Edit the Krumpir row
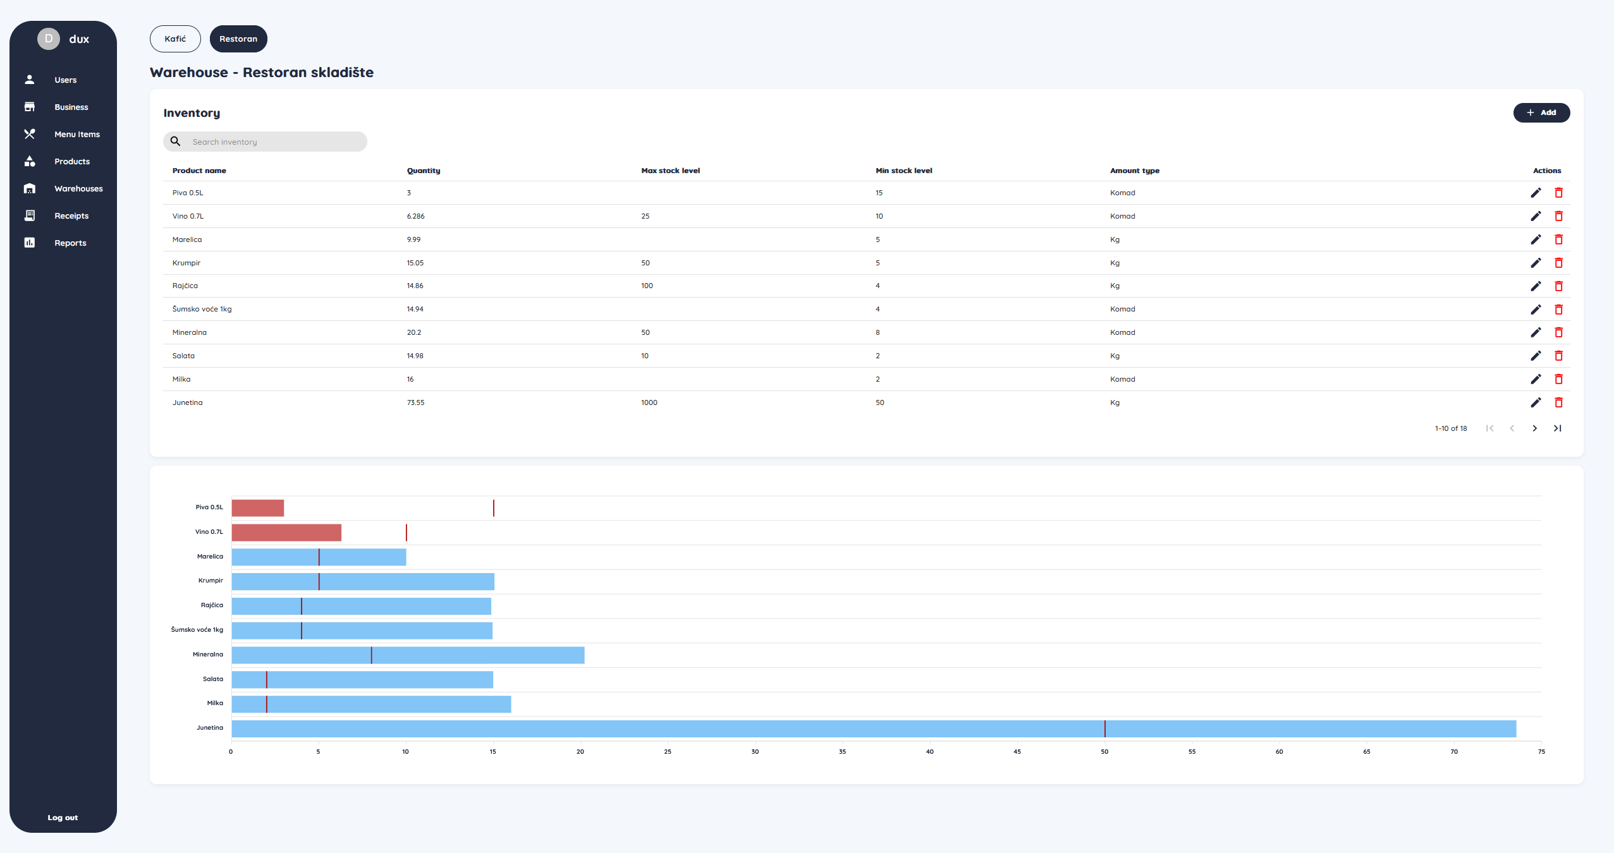This screenshot has width=1614, height=853. pos(1536,263)
